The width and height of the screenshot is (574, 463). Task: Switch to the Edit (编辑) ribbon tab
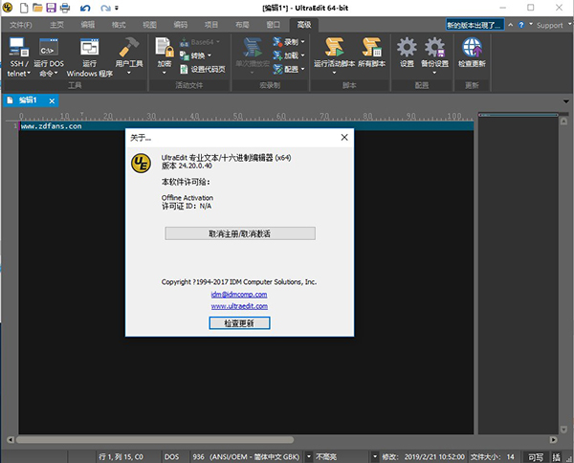click(87, 25)
